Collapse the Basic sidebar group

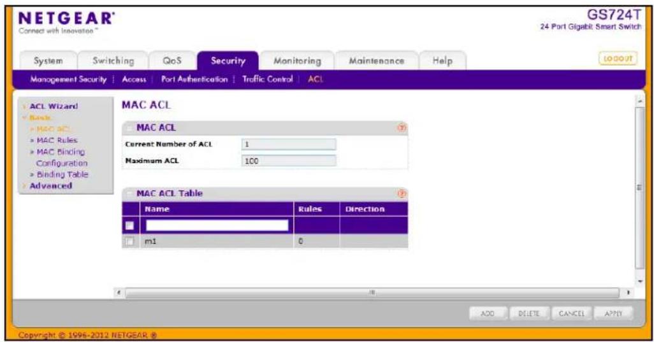point(40,118)
